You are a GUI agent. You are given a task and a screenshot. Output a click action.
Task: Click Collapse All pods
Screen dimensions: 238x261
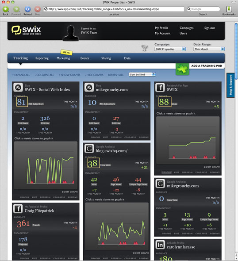44,75
